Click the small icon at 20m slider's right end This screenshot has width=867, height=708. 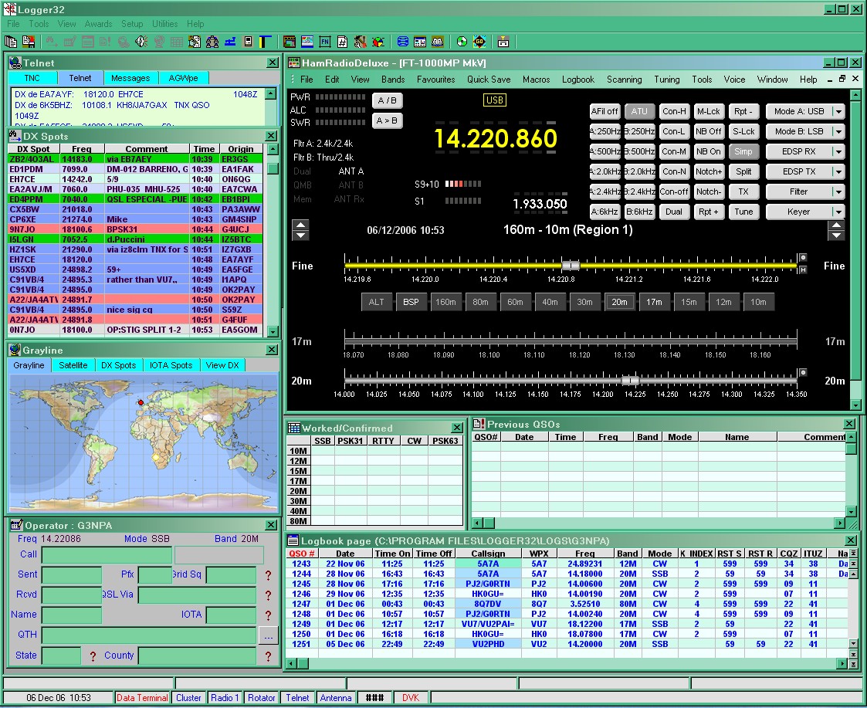point(803,372)
